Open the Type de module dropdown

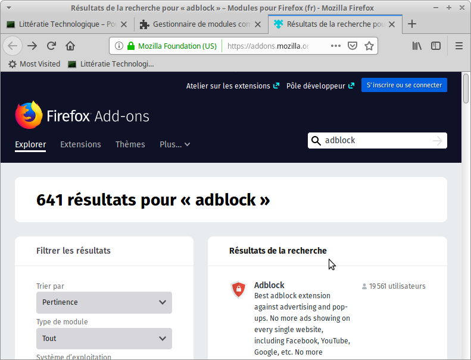(104, 339)
